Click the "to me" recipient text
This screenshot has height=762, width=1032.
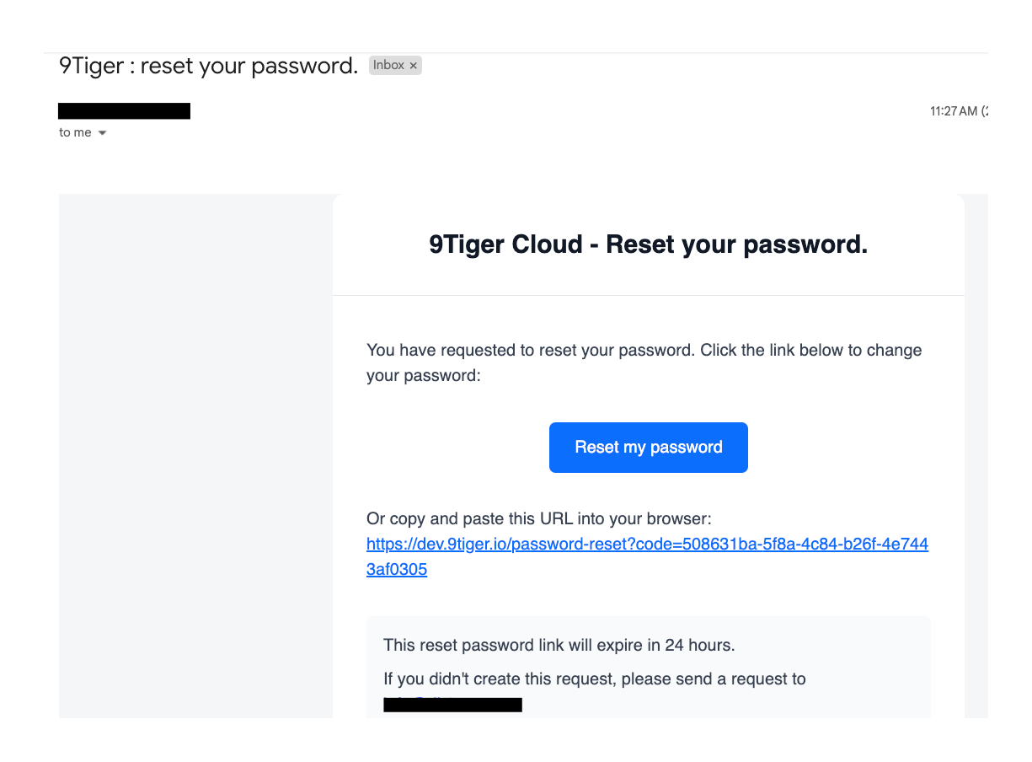coord(75,133)
